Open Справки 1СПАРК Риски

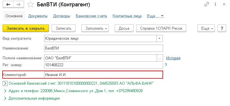(x=161, y=28)
